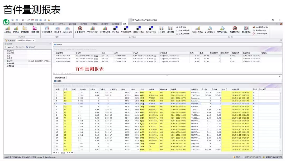Viewport: 285px width, 161px height.
Task: Open the Cycle Time报表 item
Action: tap(261, 33)
